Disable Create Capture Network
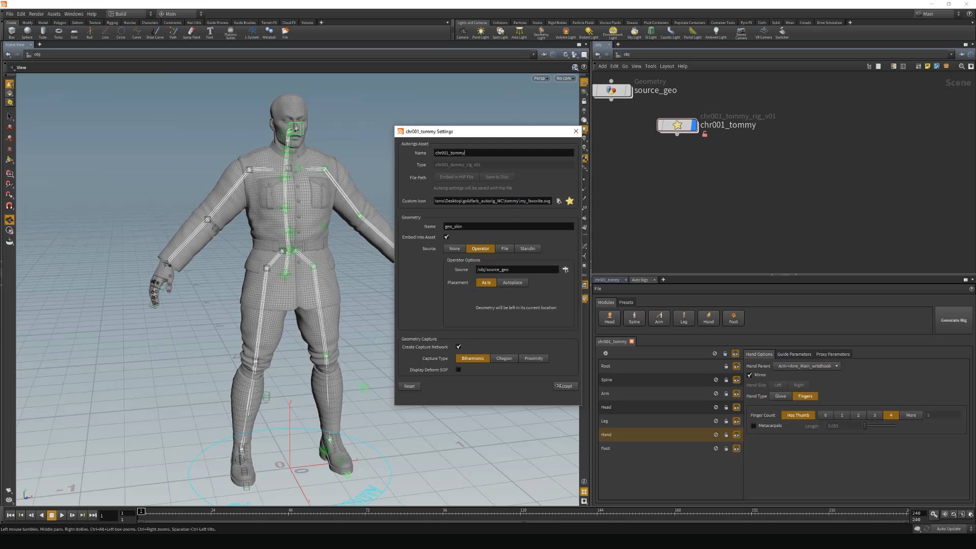The width and height of the screenshot is (976, 549). pos(458,347)
